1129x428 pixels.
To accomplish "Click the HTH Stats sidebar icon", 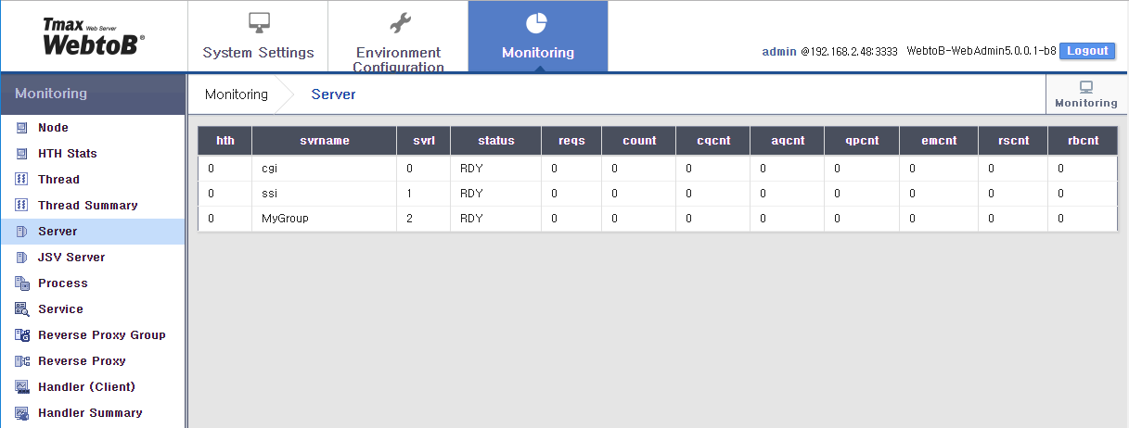I will 21,154.
